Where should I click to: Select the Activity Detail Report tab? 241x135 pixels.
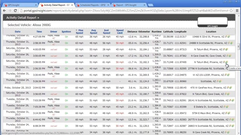point(56,5)
